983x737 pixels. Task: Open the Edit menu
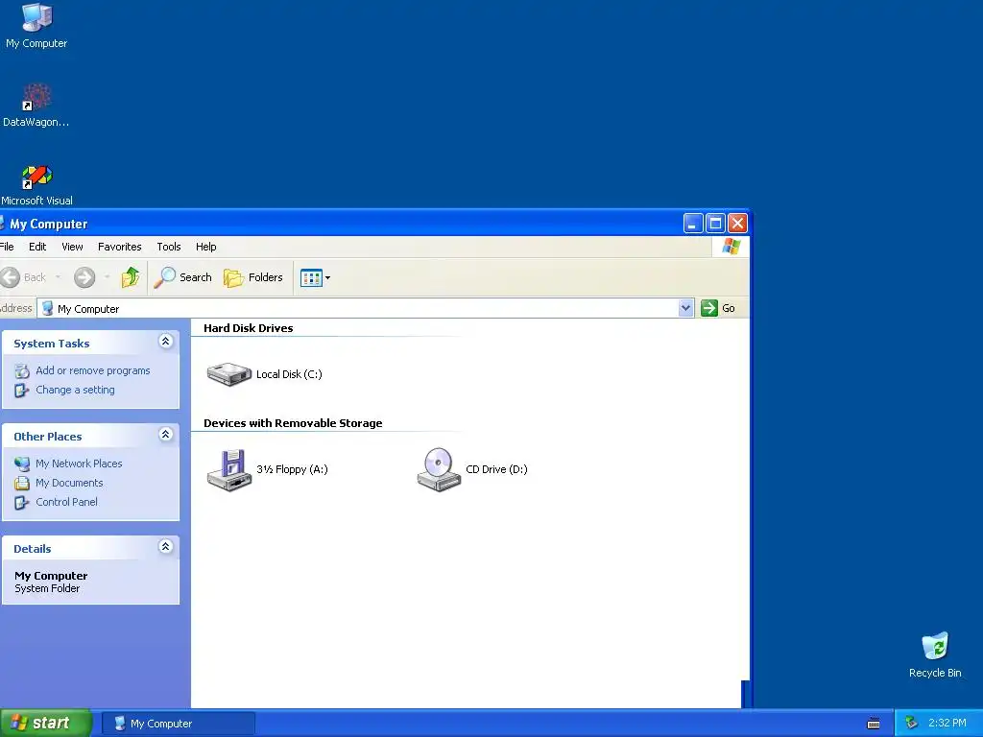[x=37, y=247]
